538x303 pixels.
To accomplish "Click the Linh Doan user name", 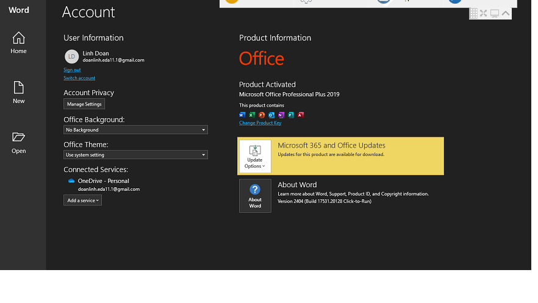I will click(96, 53).
